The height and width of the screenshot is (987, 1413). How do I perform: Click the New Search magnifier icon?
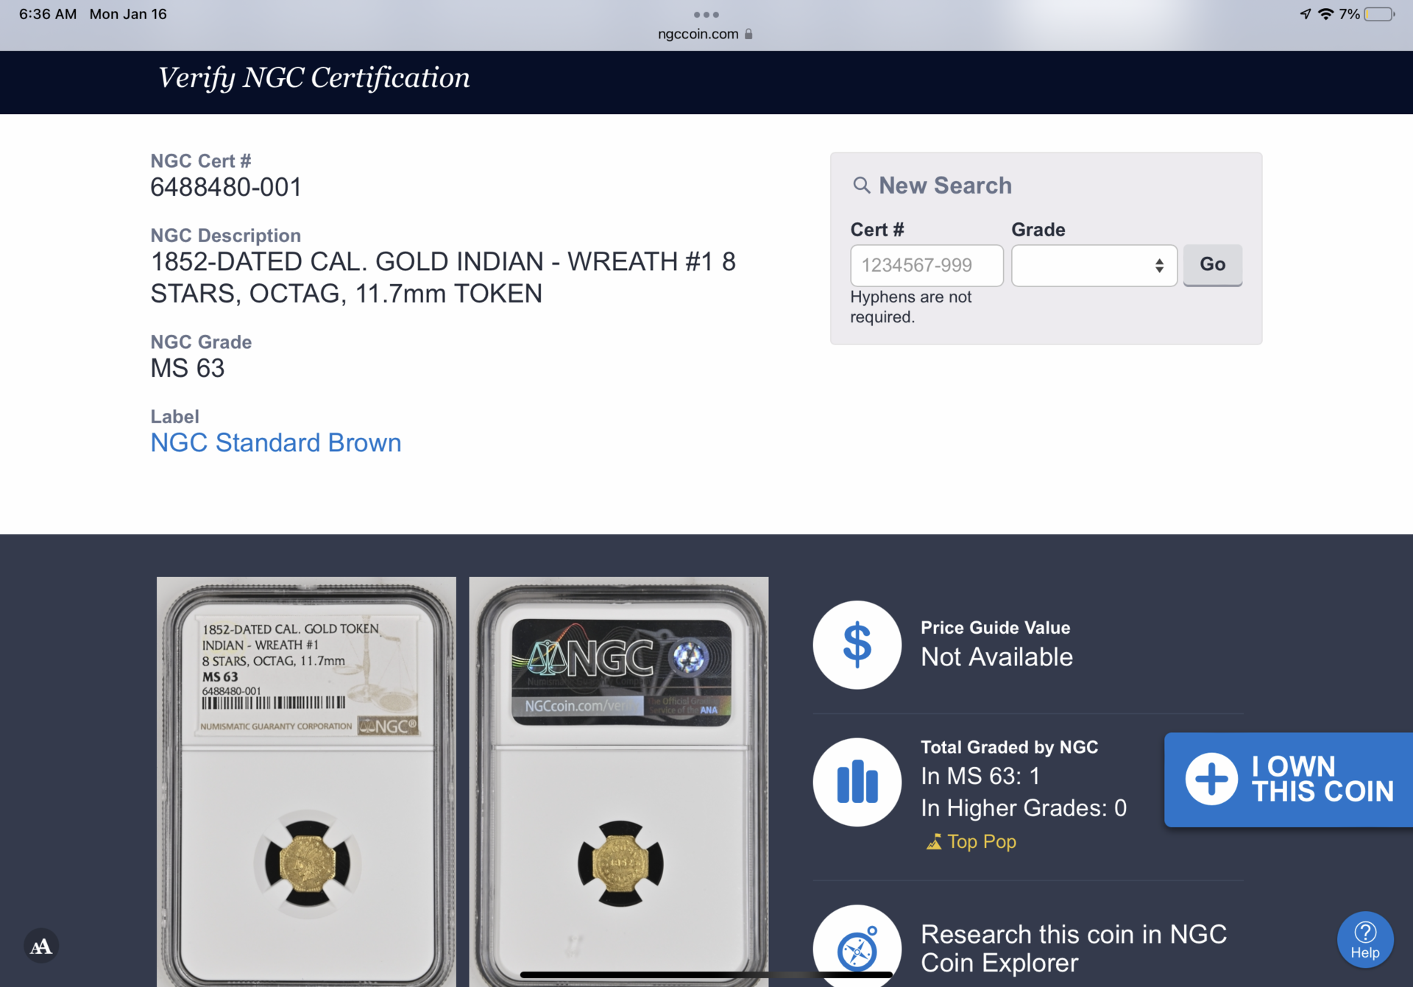pos(861,185)
